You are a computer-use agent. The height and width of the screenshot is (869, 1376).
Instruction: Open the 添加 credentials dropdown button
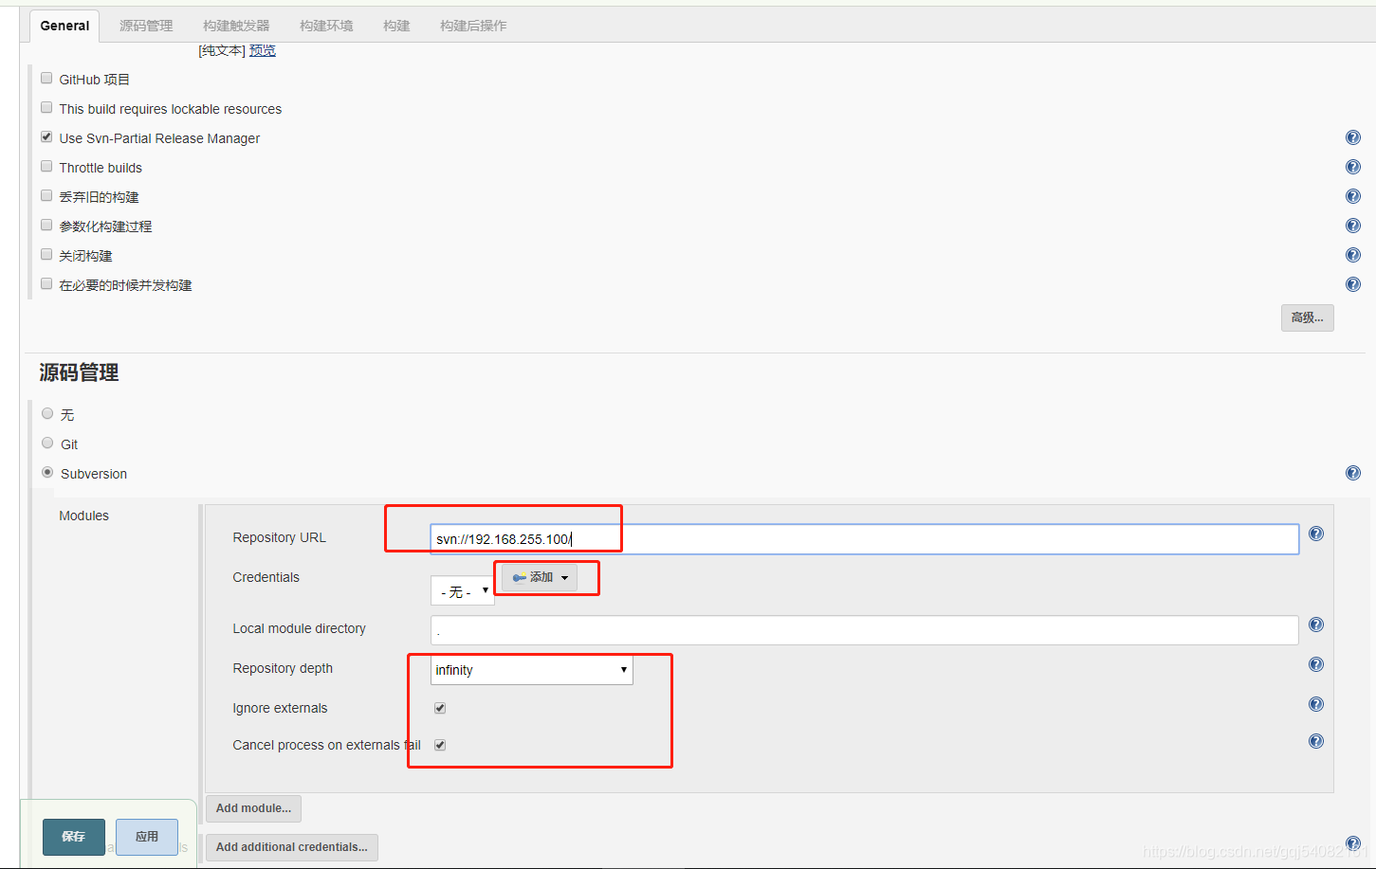(539, 577)
